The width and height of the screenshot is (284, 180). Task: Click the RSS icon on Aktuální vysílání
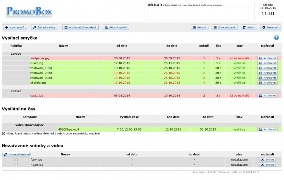tap(106, 27)
